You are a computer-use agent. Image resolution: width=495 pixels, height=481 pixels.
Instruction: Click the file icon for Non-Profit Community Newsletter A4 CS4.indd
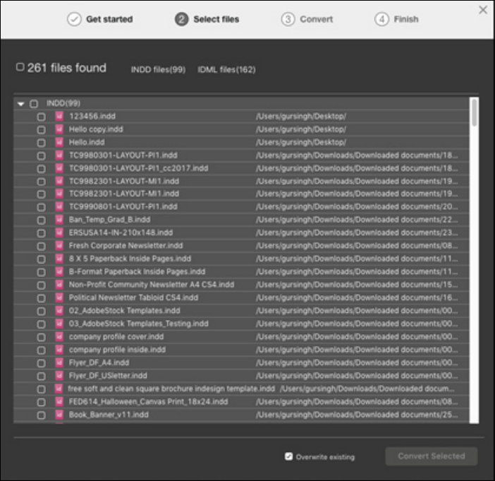(x=59, y=285)
